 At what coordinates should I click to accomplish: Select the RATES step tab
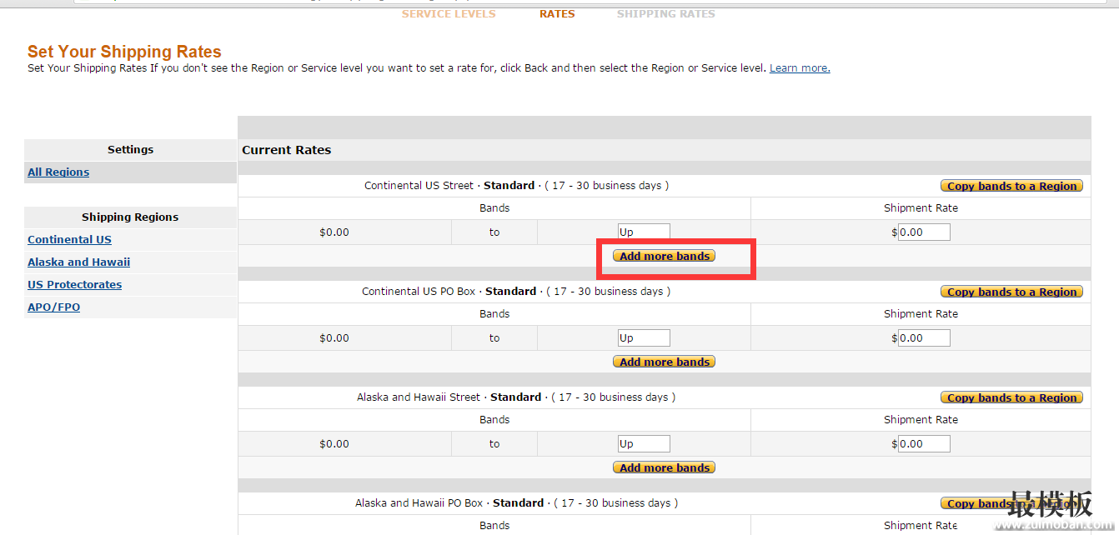pyautogui.click(x=557, y=14)
